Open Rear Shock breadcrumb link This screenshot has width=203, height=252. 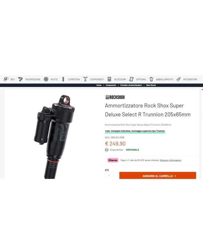click(151, 85)
